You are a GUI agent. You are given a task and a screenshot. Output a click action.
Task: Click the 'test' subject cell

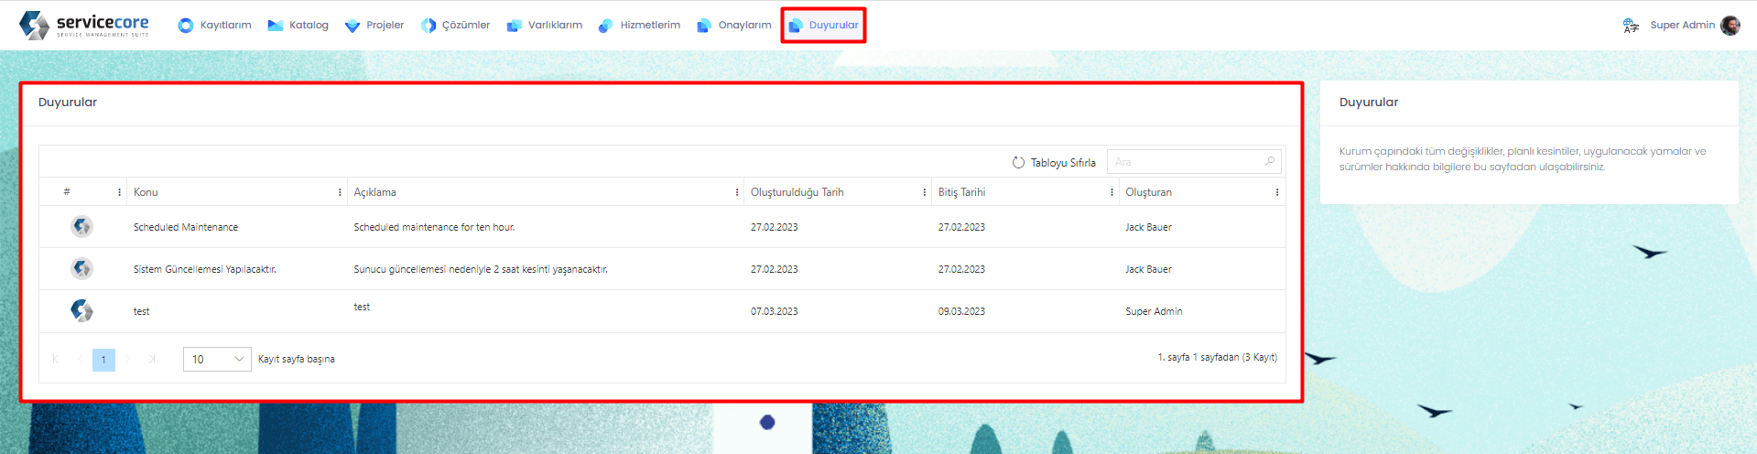(141, 311)
